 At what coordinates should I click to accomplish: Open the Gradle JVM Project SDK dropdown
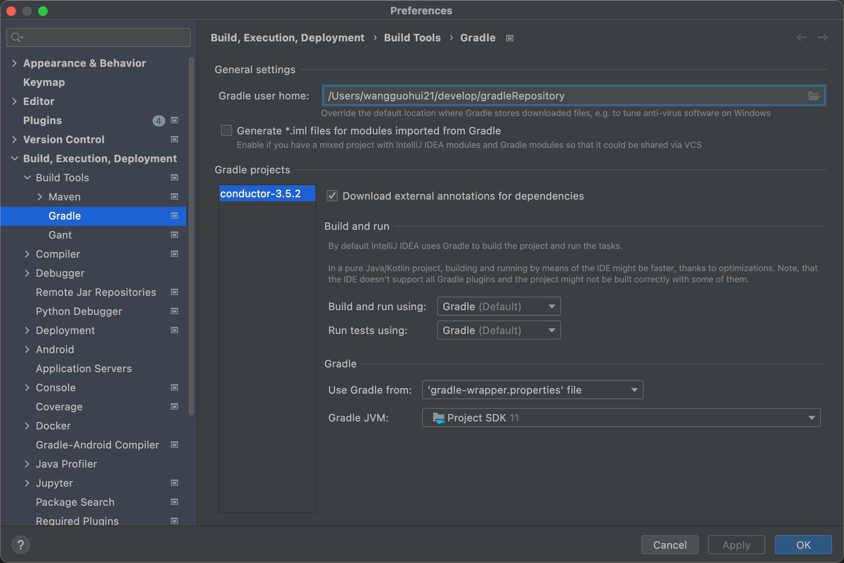(x=621, y=417)
